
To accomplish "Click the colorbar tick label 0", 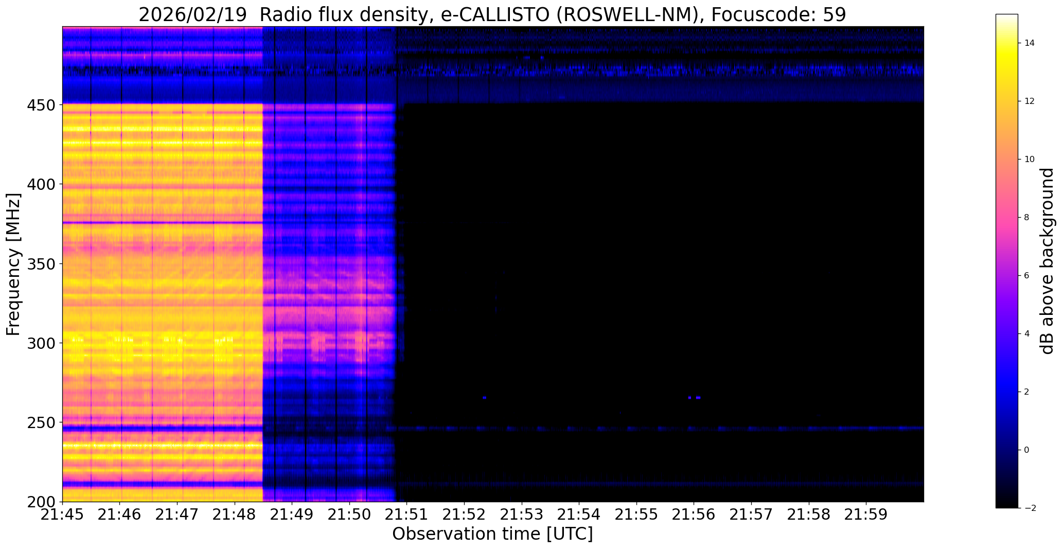I will coord(1026,450).
